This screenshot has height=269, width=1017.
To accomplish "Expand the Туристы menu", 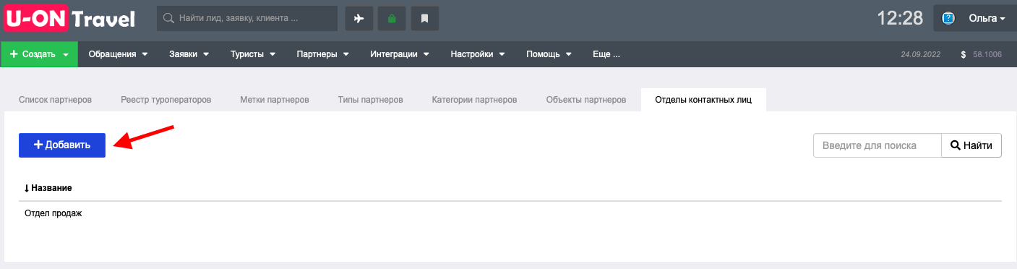I will [x=253, y=54].
